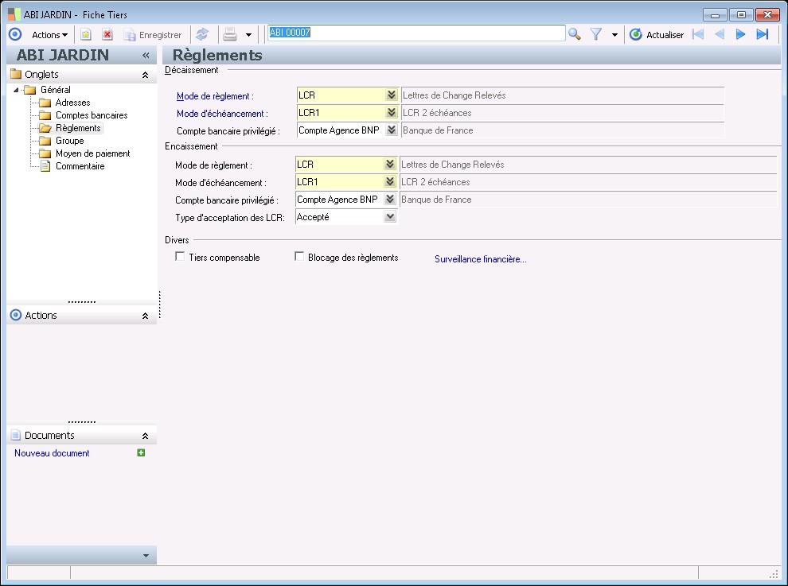Click the ABI 00007 search field
Screen dimensions: 788x586
pyautogui.click(x=415, y=33)
